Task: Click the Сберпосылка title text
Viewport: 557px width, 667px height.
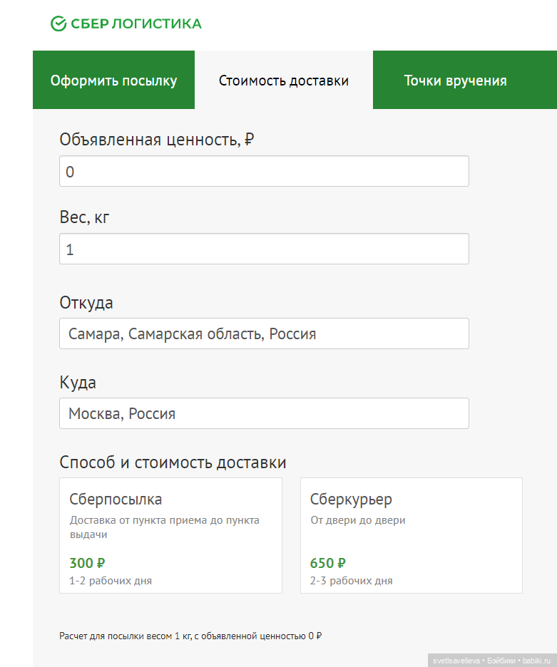Action: 116,499
